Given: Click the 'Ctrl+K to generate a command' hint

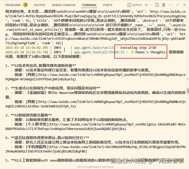Looking at the screenshot, I should (95, 167).
